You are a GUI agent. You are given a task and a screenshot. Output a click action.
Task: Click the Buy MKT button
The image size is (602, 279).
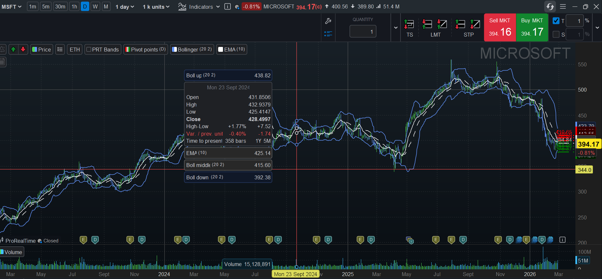pos(532,28)
